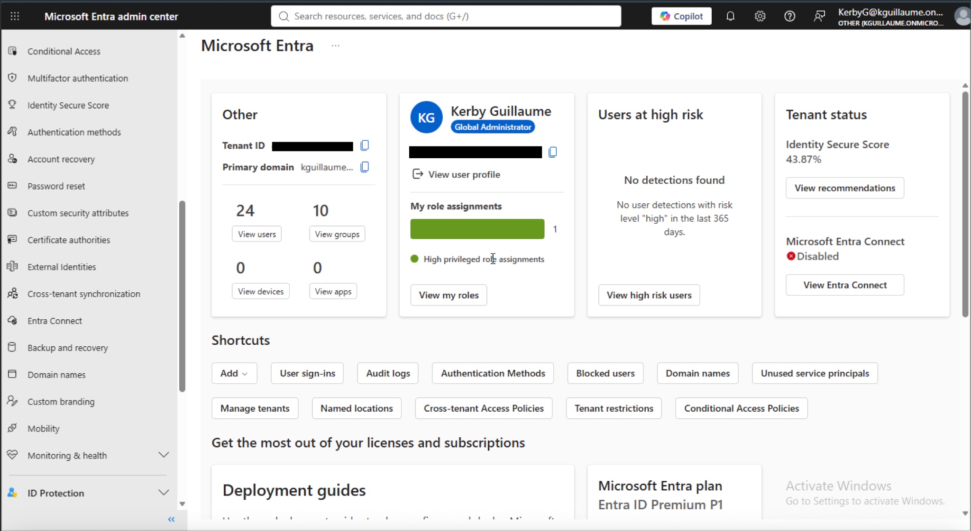Click the KG user avatar circle
The height and width of the screenshot is (531, 971).
pos(426,117)
